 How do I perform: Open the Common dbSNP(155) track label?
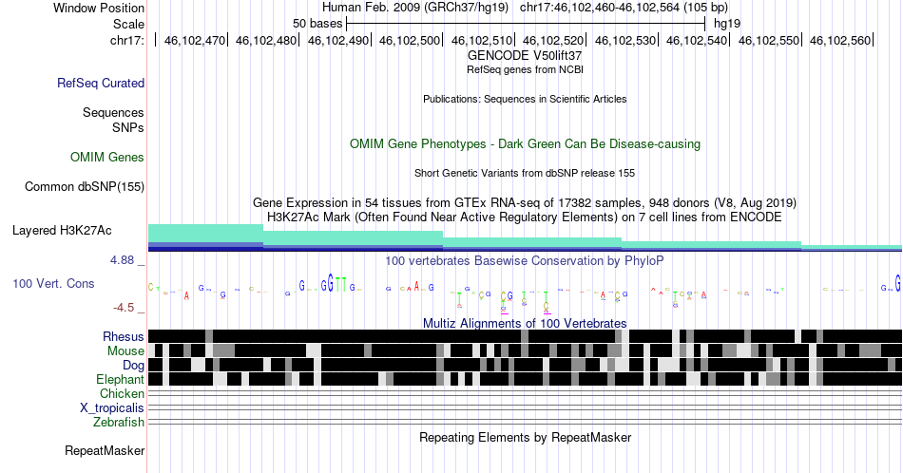point(85,186)
